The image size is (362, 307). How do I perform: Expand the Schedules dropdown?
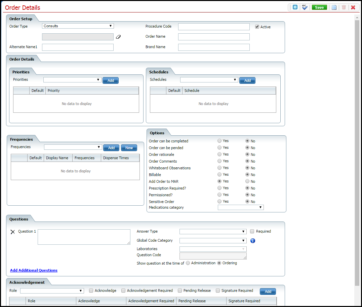tap(209, 80)
